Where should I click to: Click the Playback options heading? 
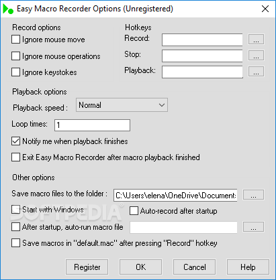(x=40, y=92)
